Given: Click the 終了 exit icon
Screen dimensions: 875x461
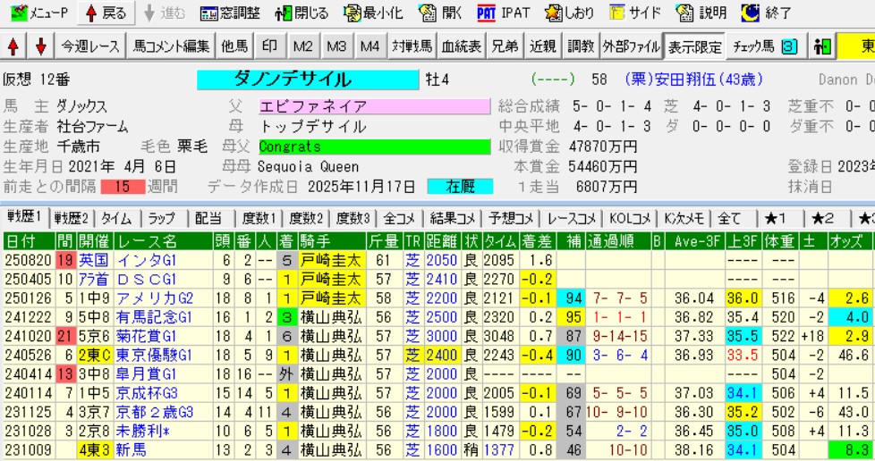Looking at the screenshot, I should [766, 13].
